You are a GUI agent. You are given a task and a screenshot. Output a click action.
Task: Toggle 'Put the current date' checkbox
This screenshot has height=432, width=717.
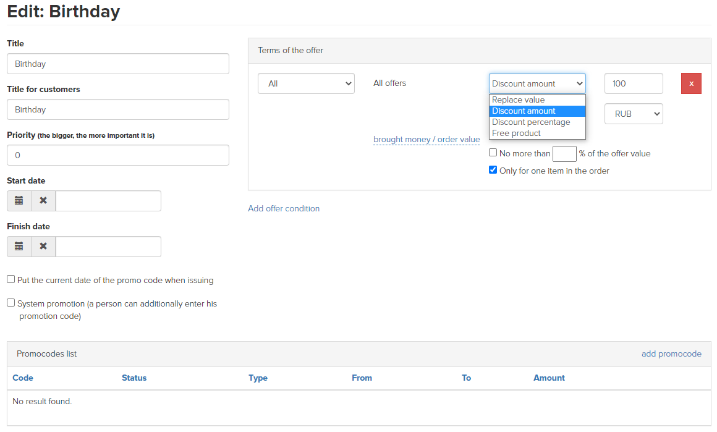point(11,279)
